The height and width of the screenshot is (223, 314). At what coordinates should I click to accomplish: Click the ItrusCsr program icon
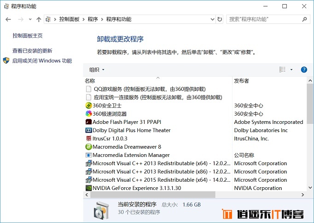pyautogui.click(x=88, y=139)
